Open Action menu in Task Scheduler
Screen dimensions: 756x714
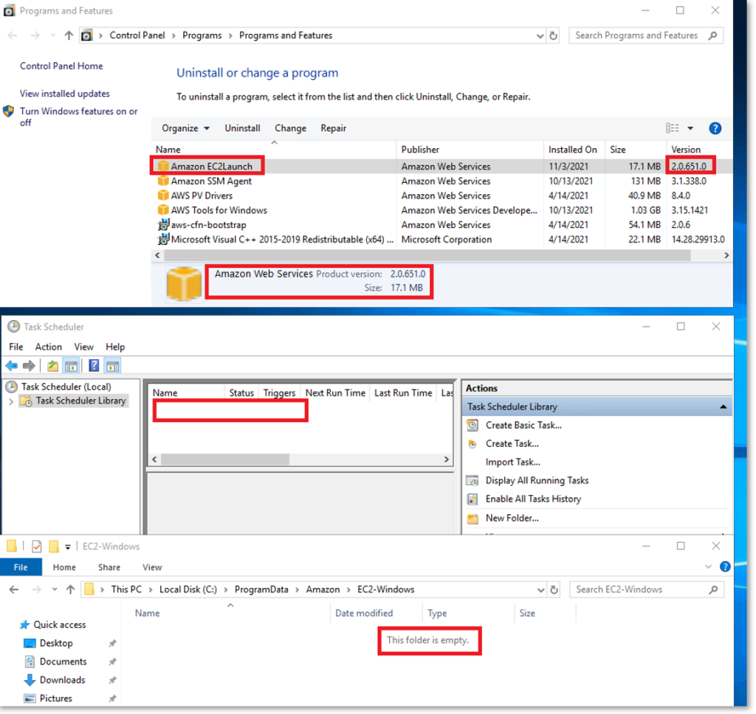click(48, 347)
